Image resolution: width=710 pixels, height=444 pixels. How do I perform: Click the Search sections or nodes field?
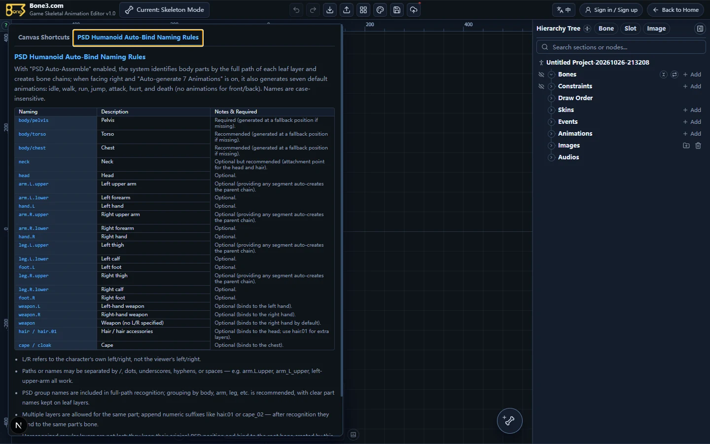(x=621, y=47)
